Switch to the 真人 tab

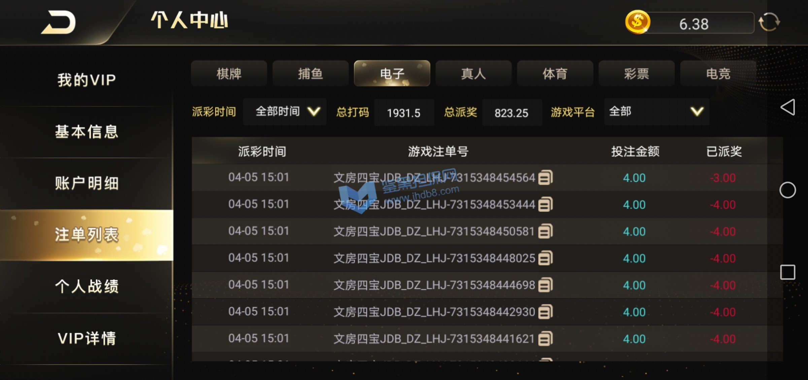tap(473, 73)
